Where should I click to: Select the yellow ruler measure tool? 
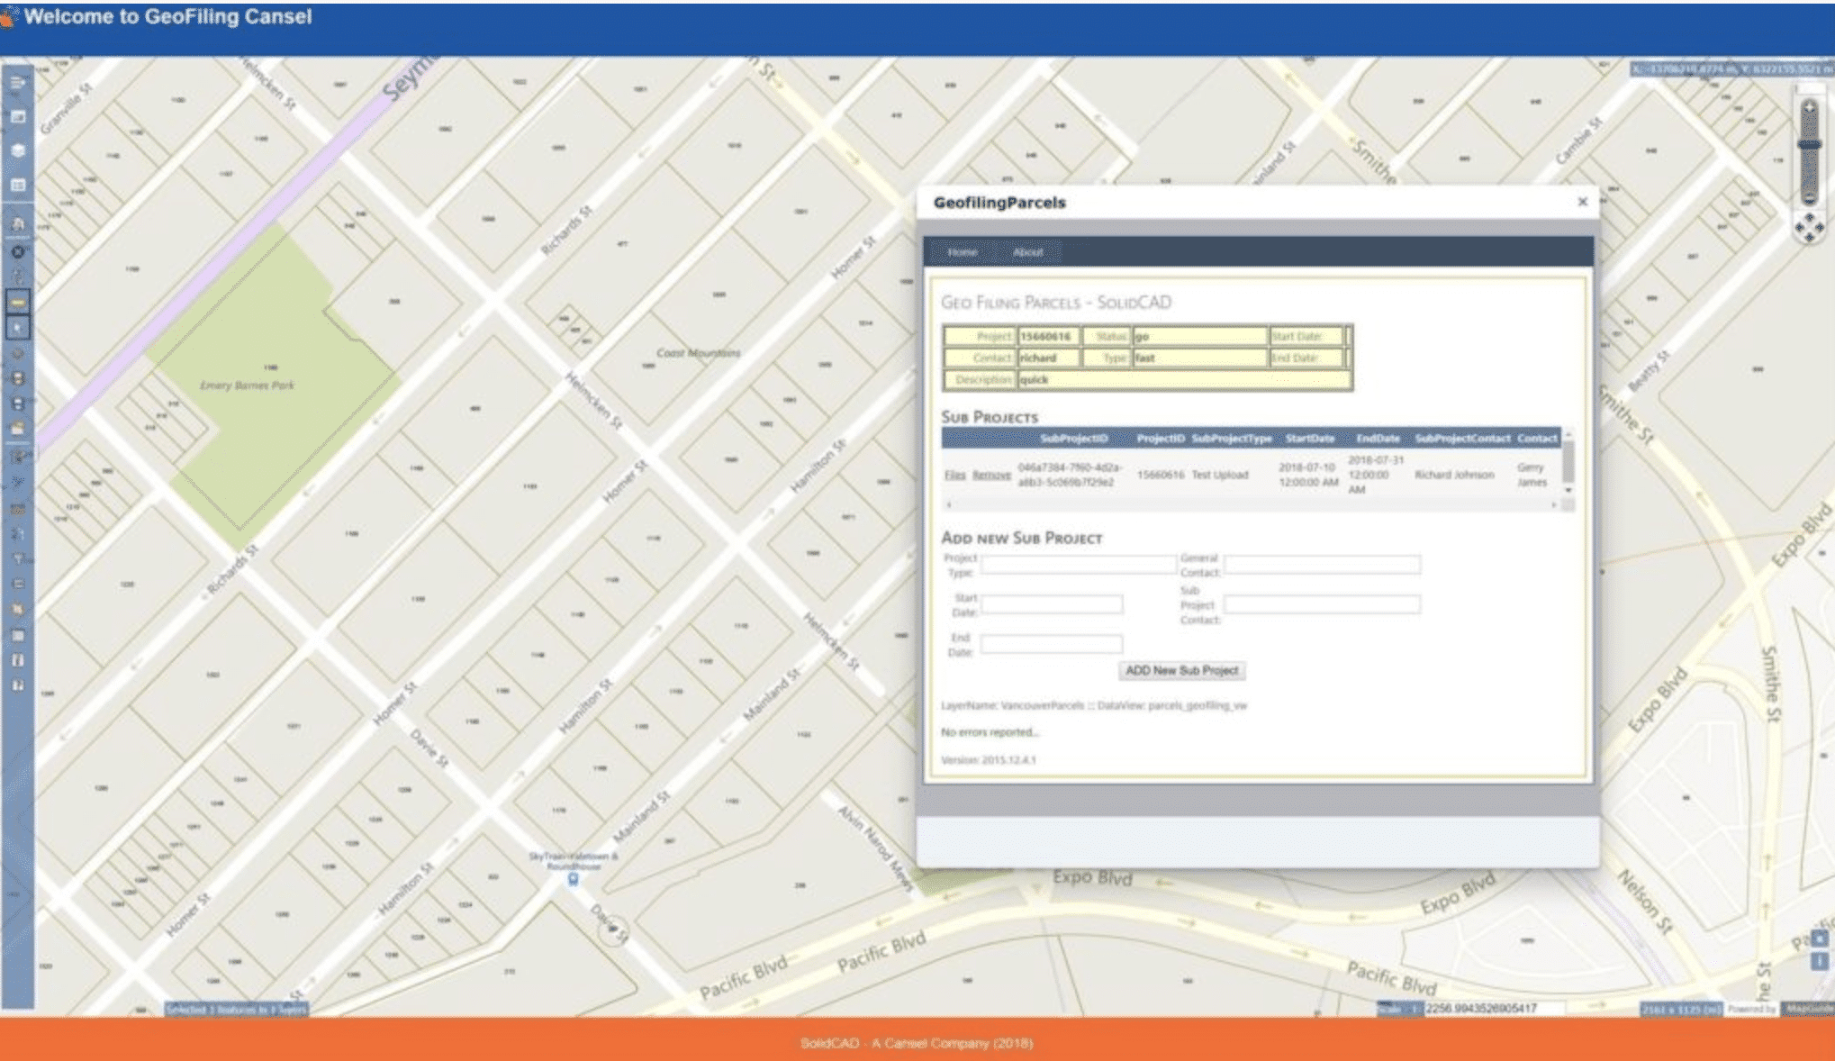[17, 302]
